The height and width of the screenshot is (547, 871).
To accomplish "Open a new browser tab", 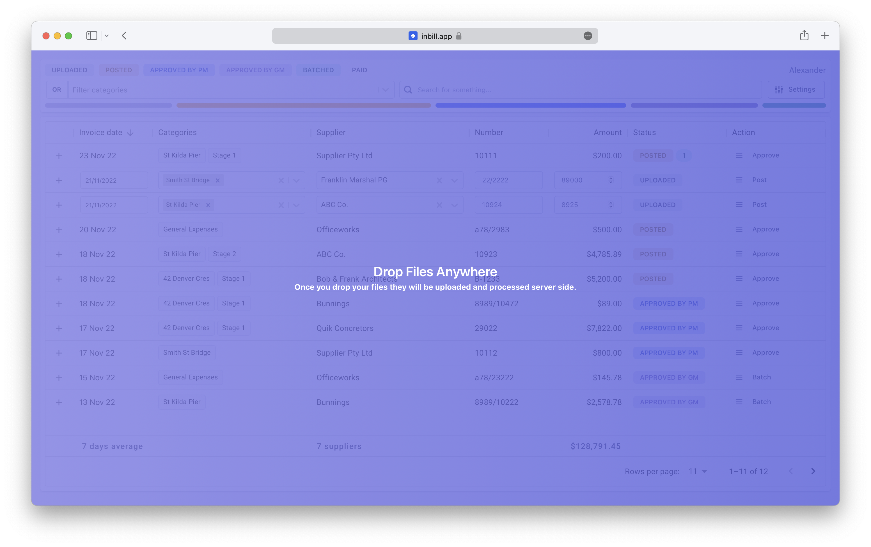I will 825,35.
